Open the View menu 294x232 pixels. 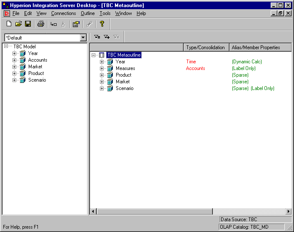click(x=42, y=13)
